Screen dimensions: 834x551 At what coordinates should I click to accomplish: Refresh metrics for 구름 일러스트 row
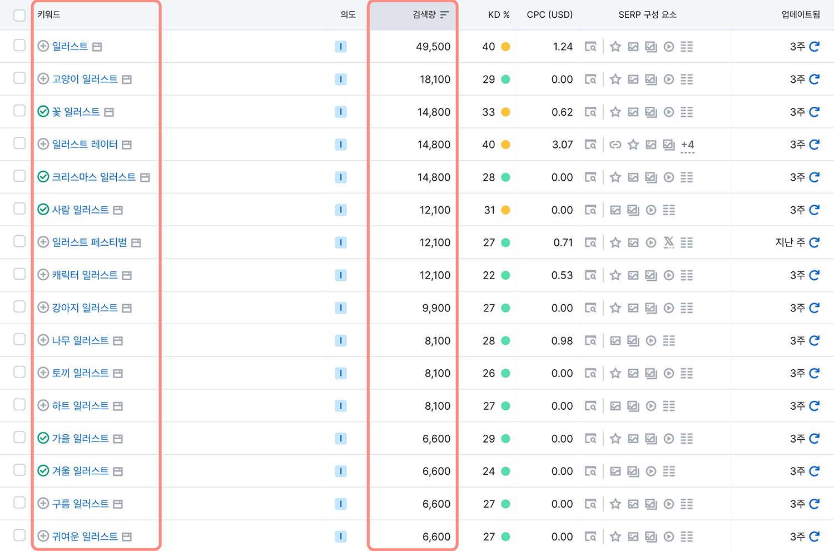coord(815,504)
